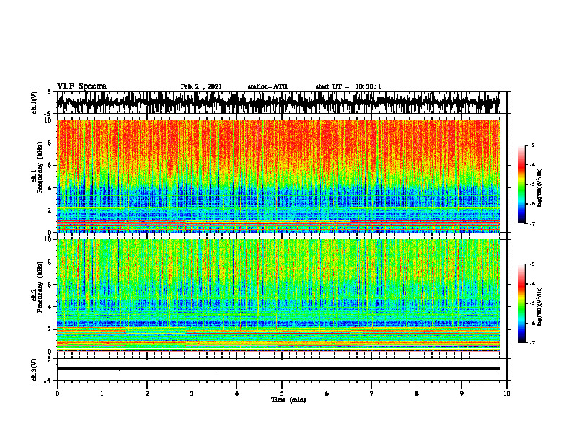Click the time axis tick label "6"
Image resolution: width=571 pixels, height=441 pixels.
pos(327,393)
